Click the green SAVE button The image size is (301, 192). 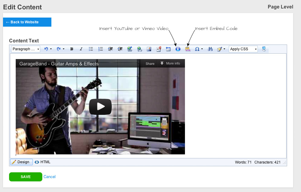pyautogui.click(x=25, y=177)
